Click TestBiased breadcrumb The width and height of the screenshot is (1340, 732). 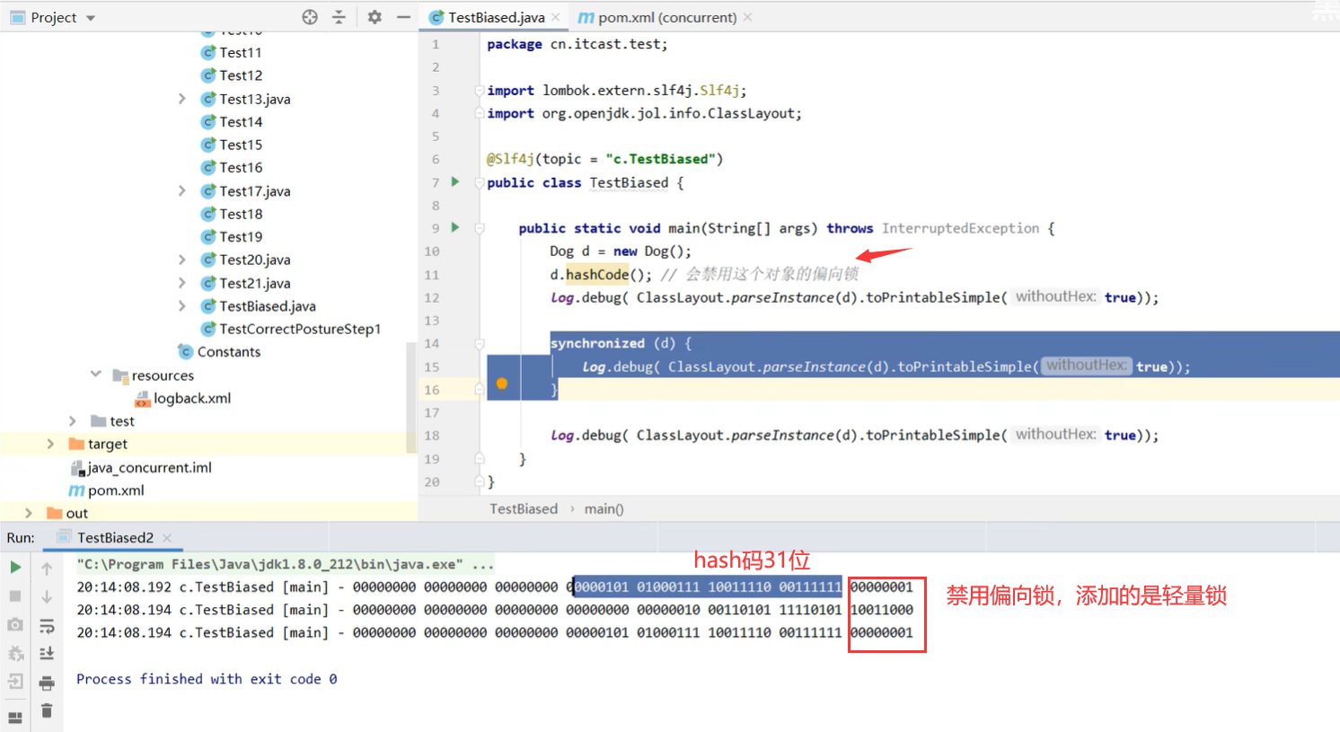[x=524, y=508]
